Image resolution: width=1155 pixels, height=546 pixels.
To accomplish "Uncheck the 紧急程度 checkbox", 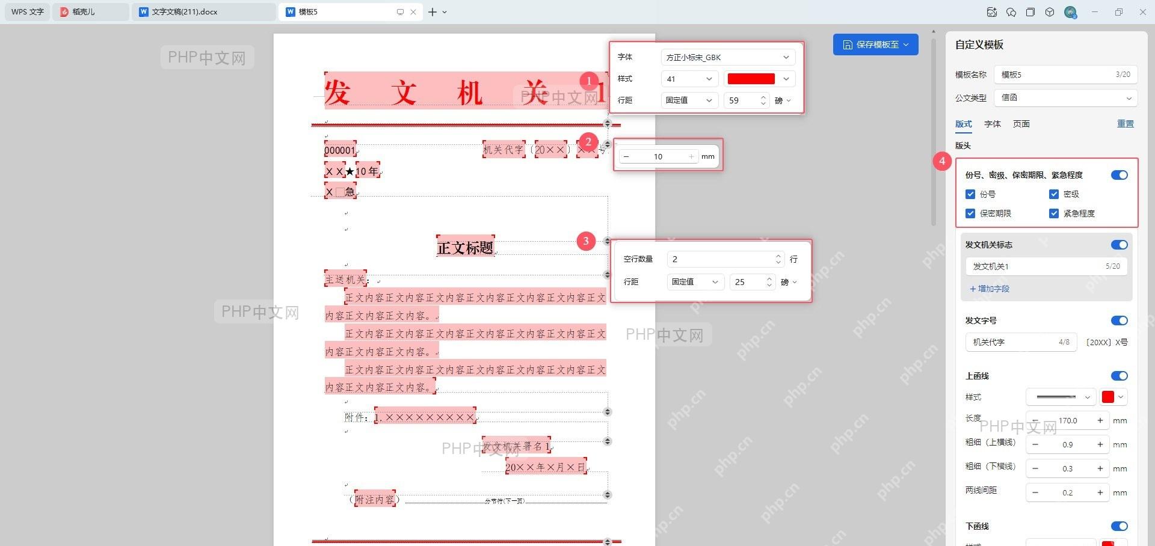I will click(1054, 213).
